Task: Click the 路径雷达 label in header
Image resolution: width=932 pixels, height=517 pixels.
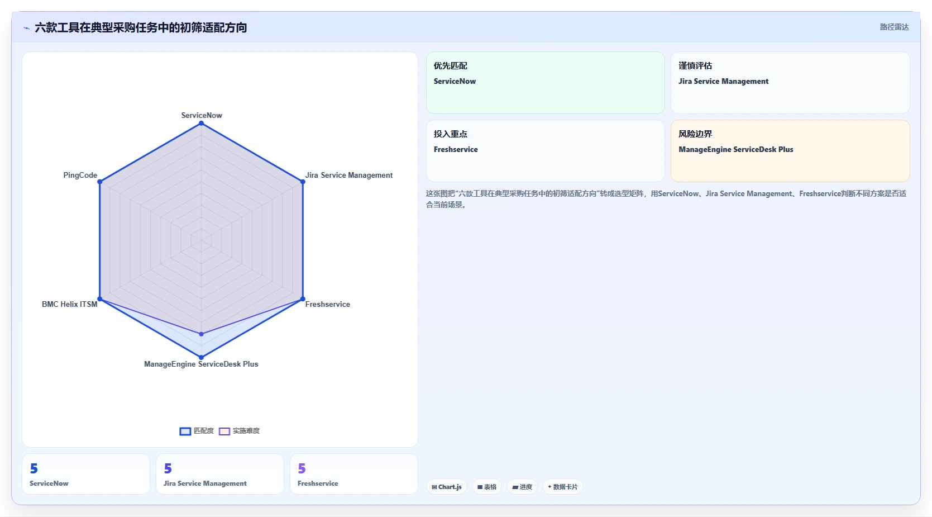Action: [895, 27]
